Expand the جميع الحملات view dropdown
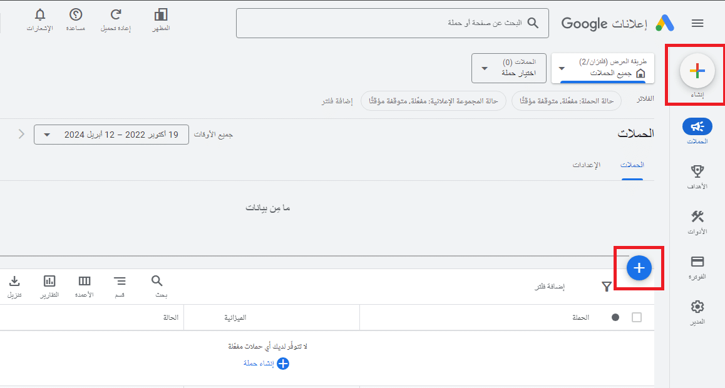Viewport: 725px width, 388px height. tap(603, 68)
